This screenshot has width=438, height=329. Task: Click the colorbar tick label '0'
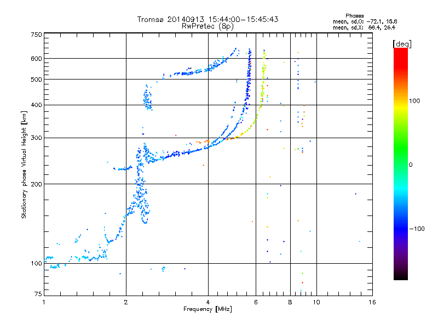pos(411,164)
